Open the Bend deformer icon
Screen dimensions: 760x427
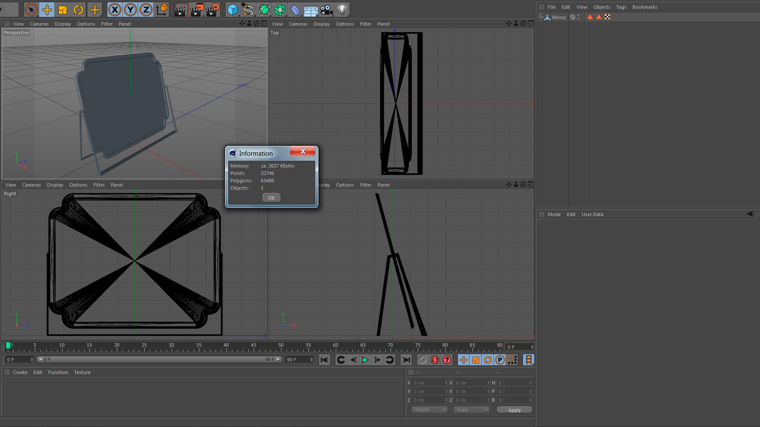pyautogui.click(x=295, y=9)
